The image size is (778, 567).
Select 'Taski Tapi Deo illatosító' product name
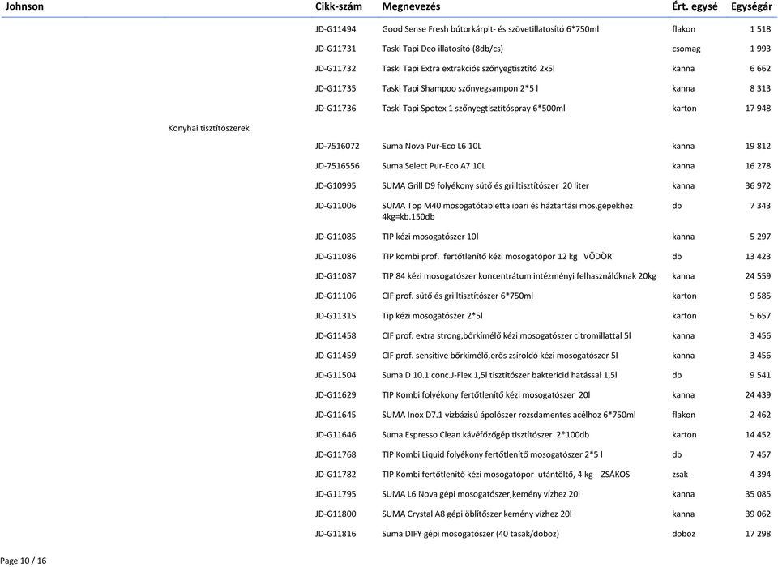click(426, 49)
